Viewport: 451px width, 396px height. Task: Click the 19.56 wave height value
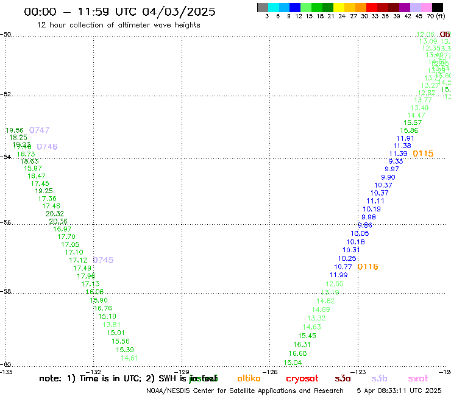click(15, 130)
